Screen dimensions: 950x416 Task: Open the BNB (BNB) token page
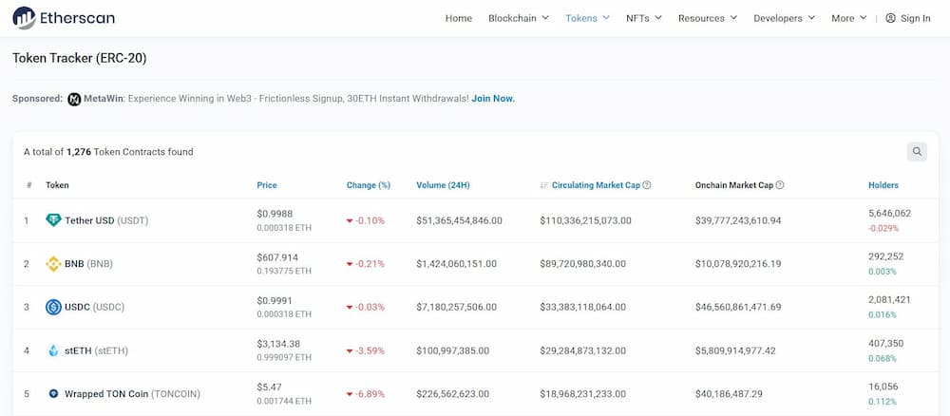click(88, 264)
